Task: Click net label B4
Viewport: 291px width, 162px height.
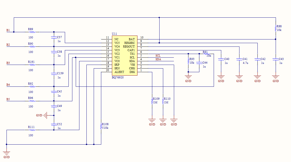Action: [x=8, y=85]
